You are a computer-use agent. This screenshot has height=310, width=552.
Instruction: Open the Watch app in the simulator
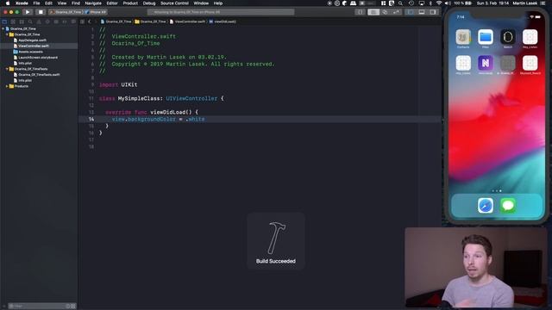508,37
